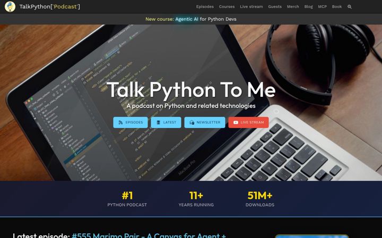Open the Live stream nav link
The width and height of the screenshot is (382, 238).
coord(251,6)
